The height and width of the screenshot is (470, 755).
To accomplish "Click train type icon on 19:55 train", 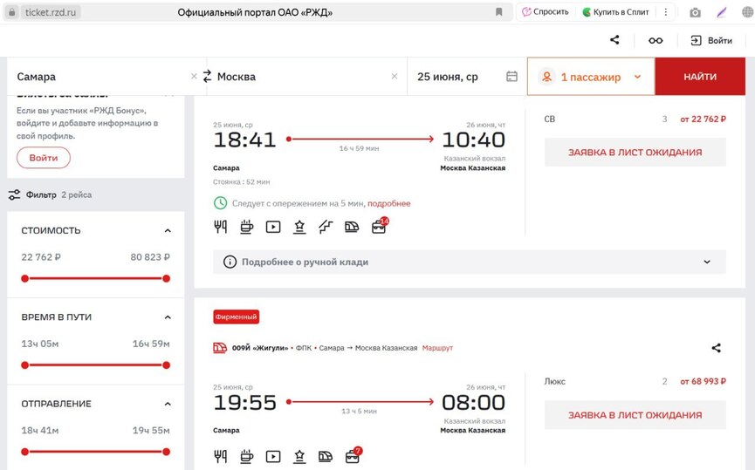I will click(326, 456).
